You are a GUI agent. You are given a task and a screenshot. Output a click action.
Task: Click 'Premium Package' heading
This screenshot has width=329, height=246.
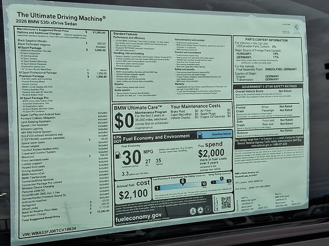(32, 76)
